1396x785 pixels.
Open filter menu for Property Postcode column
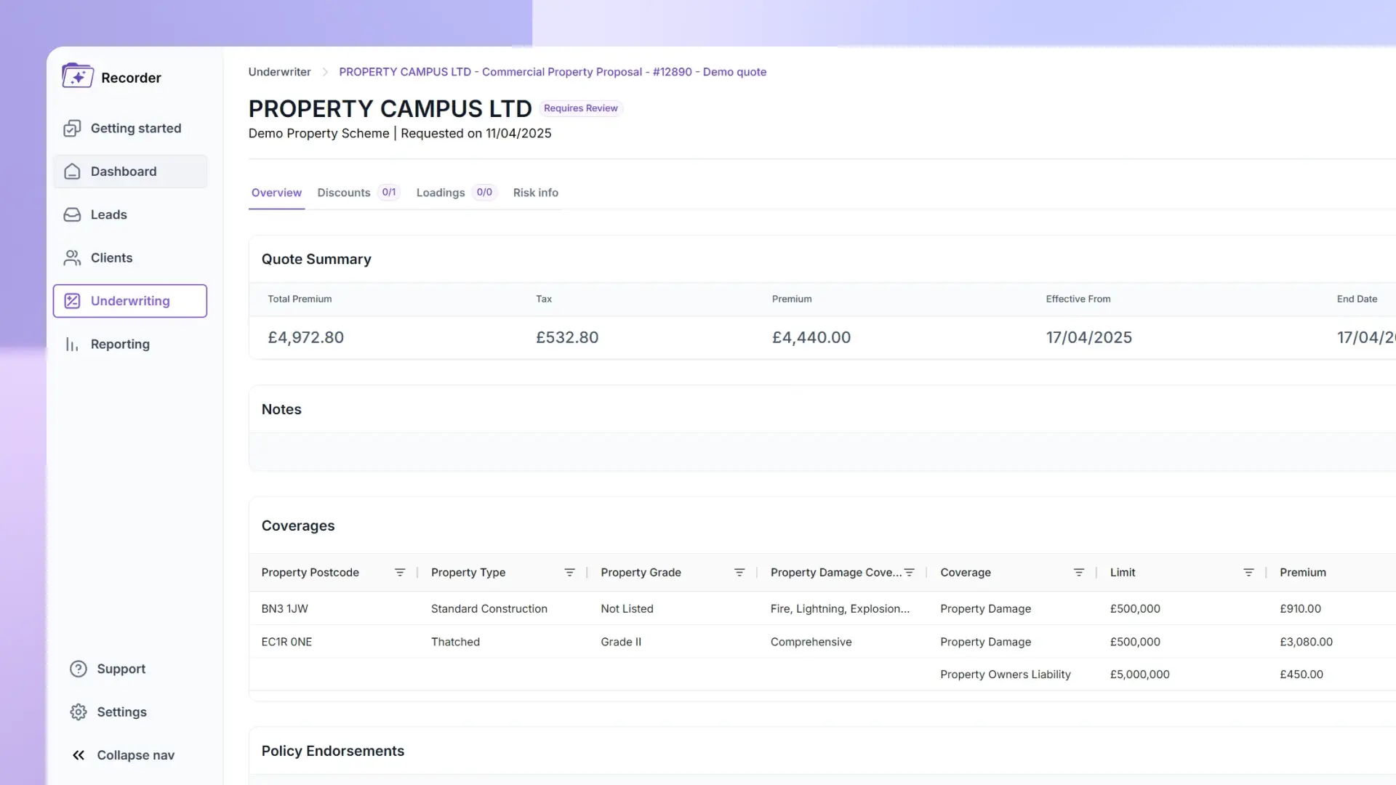(399, 573)
